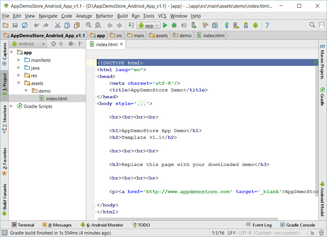This screenshot has width=327, height=237.
Task: Click the Forward navigation arrow
Action: 119,25
